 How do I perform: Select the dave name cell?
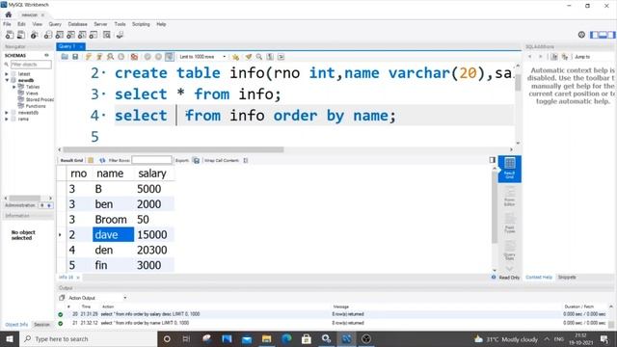pos(114,235)
